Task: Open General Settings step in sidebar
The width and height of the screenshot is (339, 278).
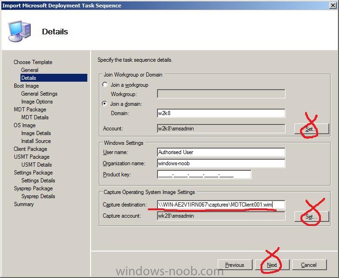Action: click(x=39, y=94)
